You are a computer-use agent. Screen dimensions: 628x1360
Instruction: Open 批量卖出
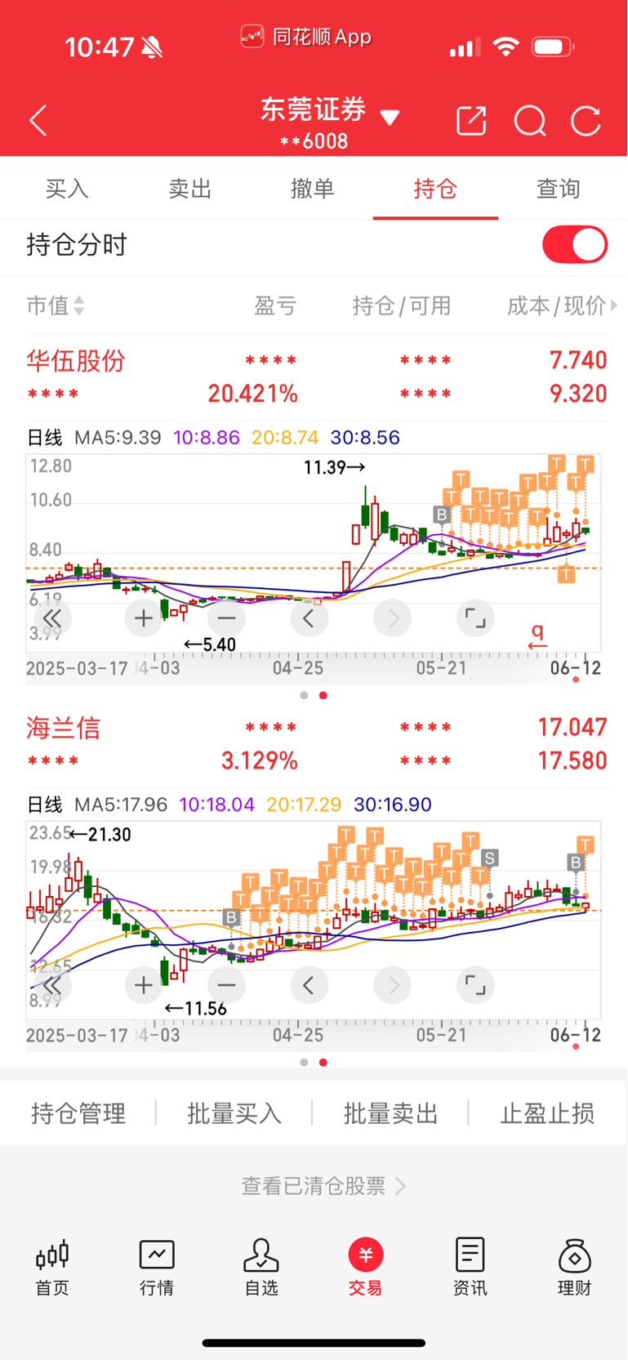click(391, 1113)
